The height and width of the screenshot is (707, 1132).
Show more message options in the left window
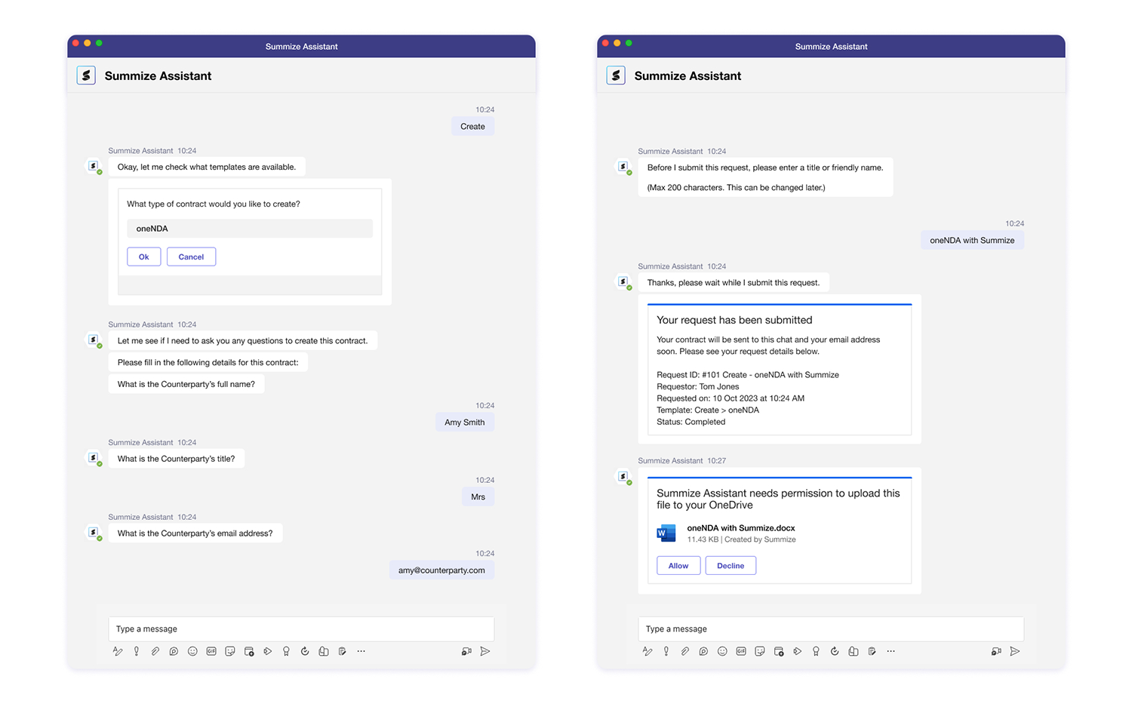coord(361,651)
